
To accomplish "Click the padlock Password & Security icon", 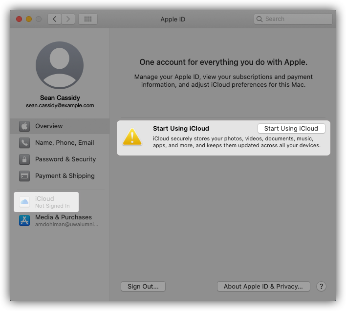I will pyautogui.click(x=24, y=159).
